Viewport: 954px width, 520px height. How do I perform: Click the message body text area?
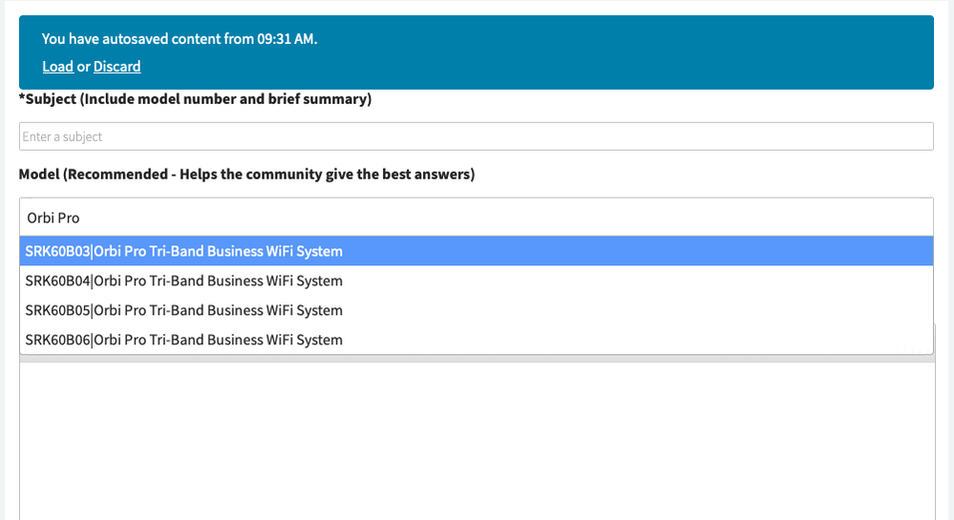[x=477, y=441]
